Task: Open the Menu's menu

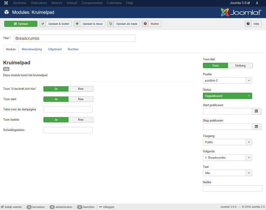Action: (57, 3)
